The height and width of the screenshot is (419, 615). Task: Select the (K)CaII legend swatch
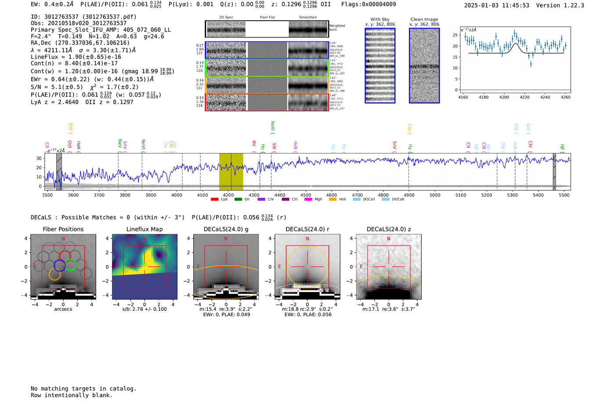[356, 199]
